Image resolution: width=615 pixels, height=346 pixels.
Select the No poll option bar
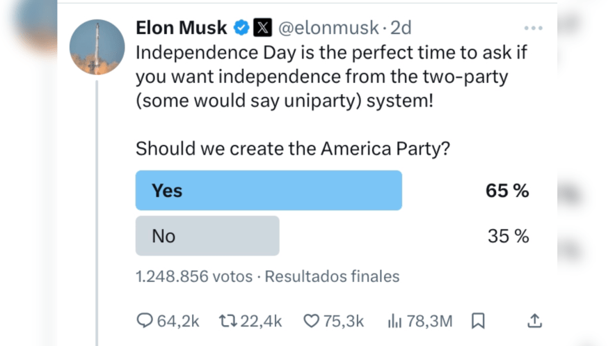(207, 236)
